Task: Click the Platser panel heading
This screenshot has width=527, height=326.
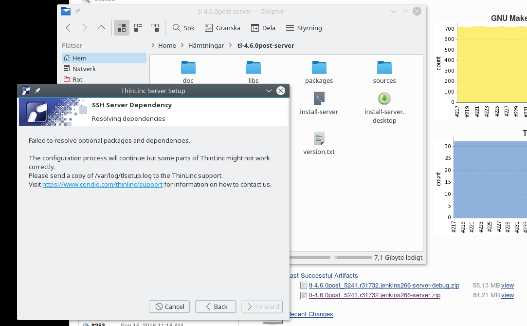Action: 72,45
